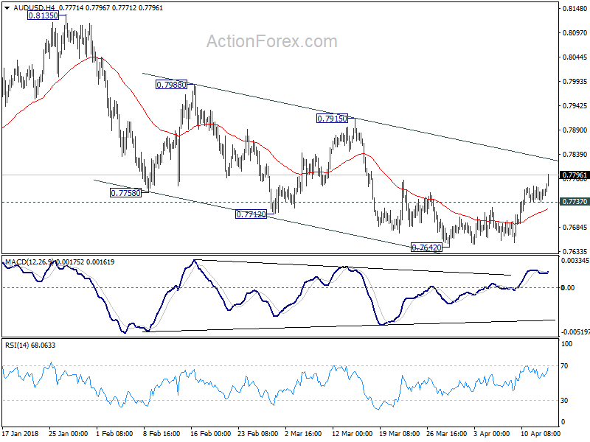Click the 0.81480 price axis value
The image size is (590, 442).
pyautogui.click(x=575, y=8)
